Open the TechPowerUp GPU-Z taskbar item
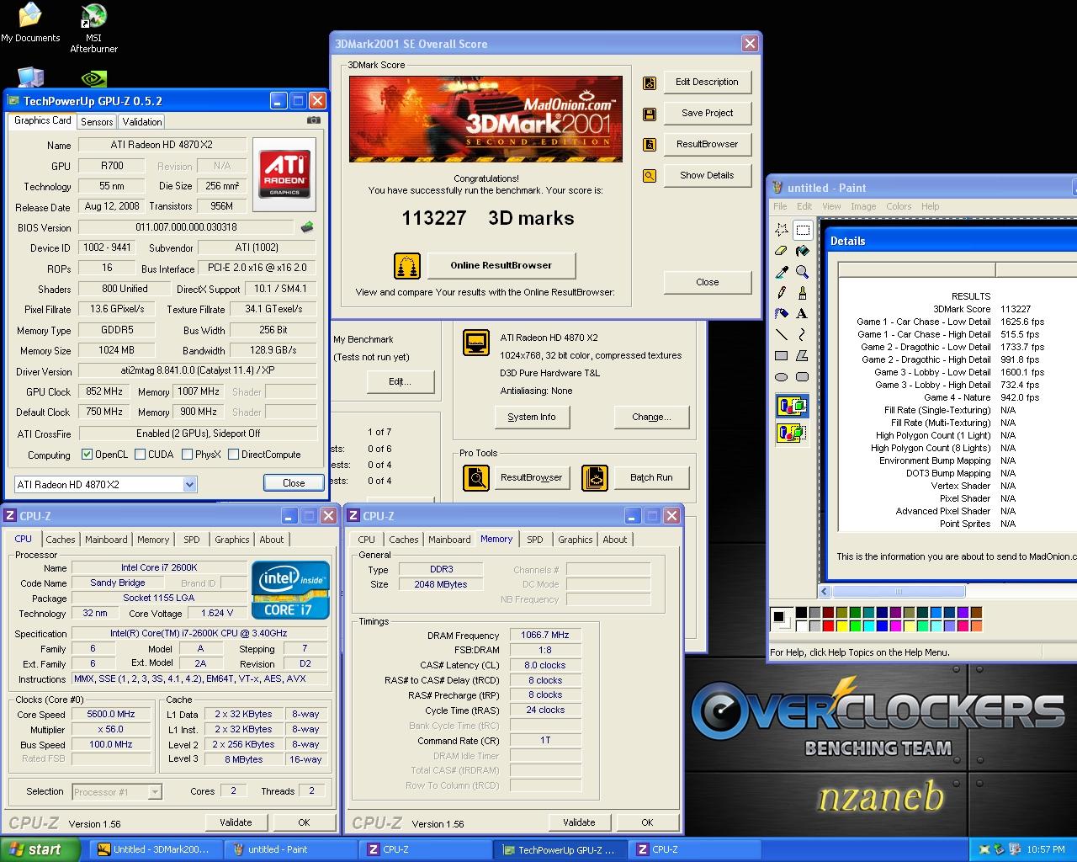Image resolution: width=1077 pixels, height=862 pixels. coord(562,849)
